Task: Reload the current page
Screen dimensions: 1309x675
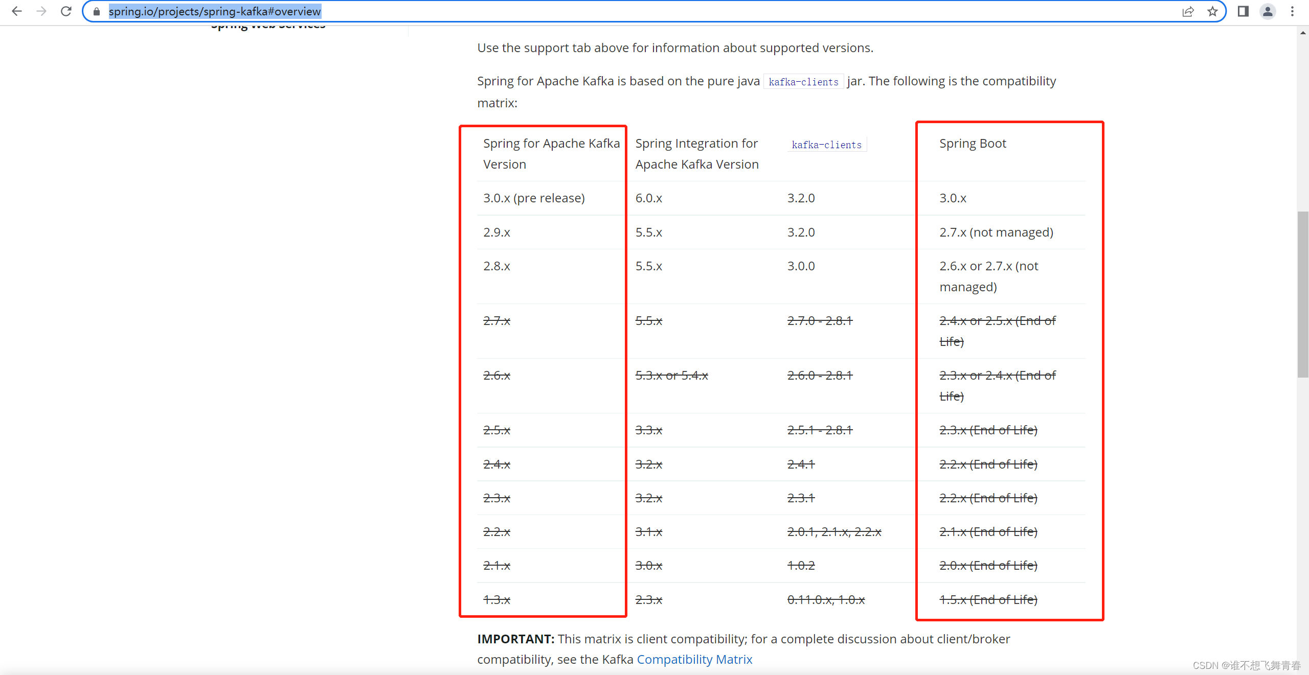Action: [x=66, y=11]
